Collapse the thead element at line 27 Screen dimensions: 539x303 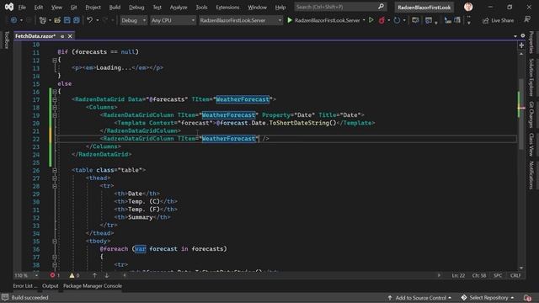pos(55,178)
